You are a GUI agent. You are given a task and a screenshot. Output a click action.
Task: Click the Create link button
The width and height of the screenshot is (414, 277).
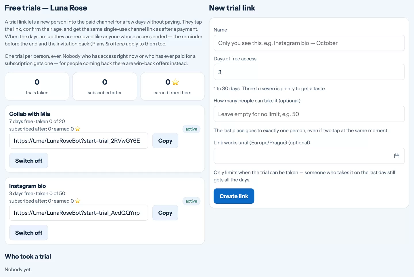(x=234, y=196)
